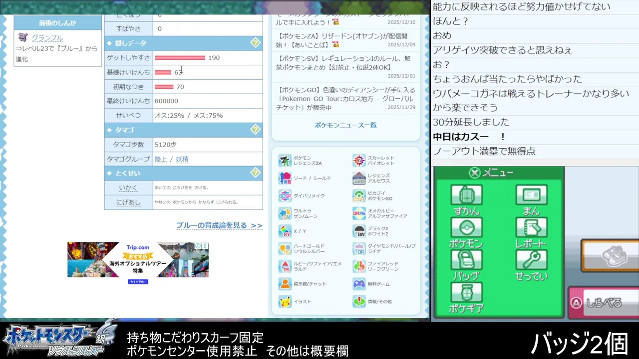Click chat comment ノーアウト満塁で無得点
The image size is (639, 359).
[x=484, y=151]
